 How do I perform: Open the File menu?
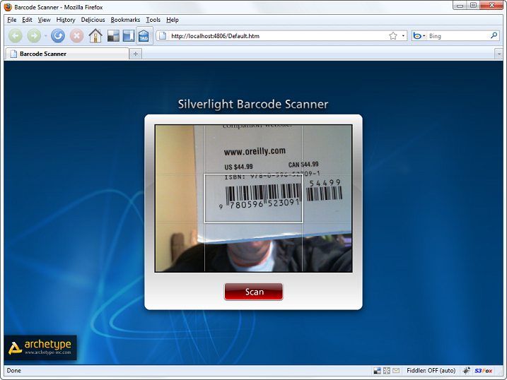pos(11,20)
